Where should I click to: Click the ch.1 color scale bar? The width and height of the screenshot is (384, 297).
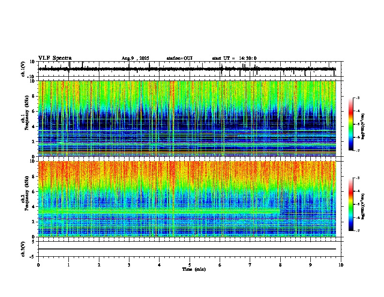click(351, 124)
